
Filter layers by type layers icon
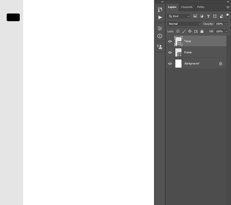[x=208, y=16]
